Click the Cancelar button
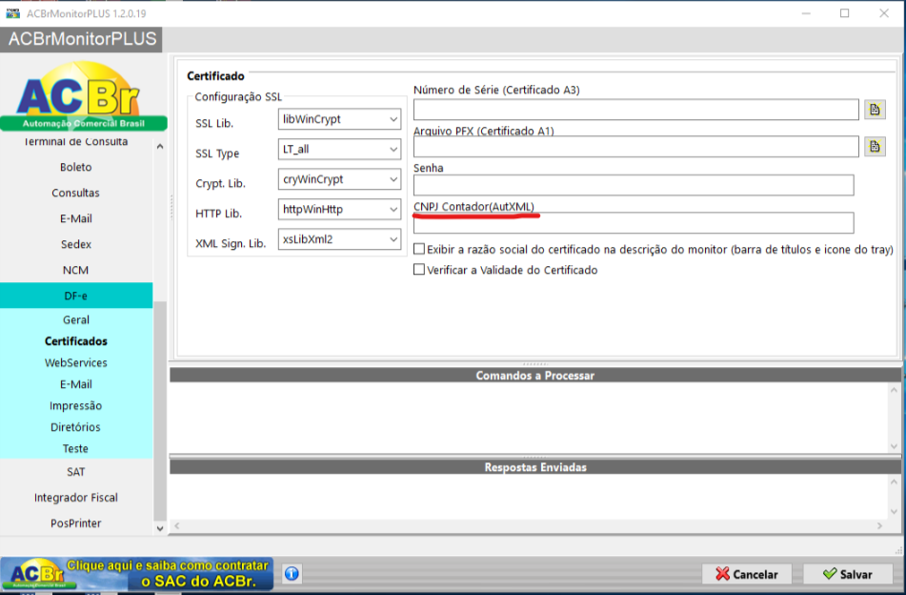The height and width of the screenshot is (595, 906). coord(747,574)
